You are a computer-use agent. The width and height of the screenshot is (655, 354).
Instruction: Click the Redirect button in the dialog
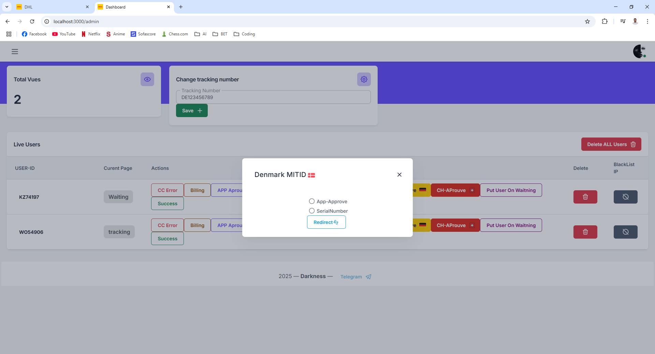point(326,222)
